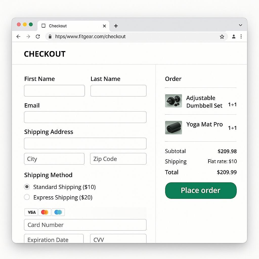
Task: Open the browser profile icon
Action: pos(234,37)
